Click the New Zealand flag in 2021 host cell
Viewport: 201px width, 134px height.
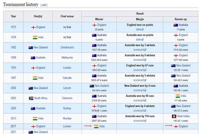[31, 132]
